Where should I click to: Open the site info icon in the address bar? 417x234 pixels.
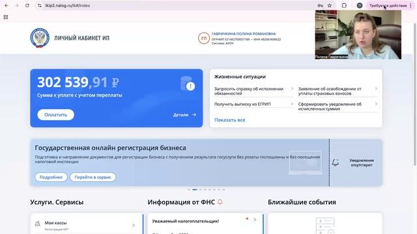pos(40,5)
